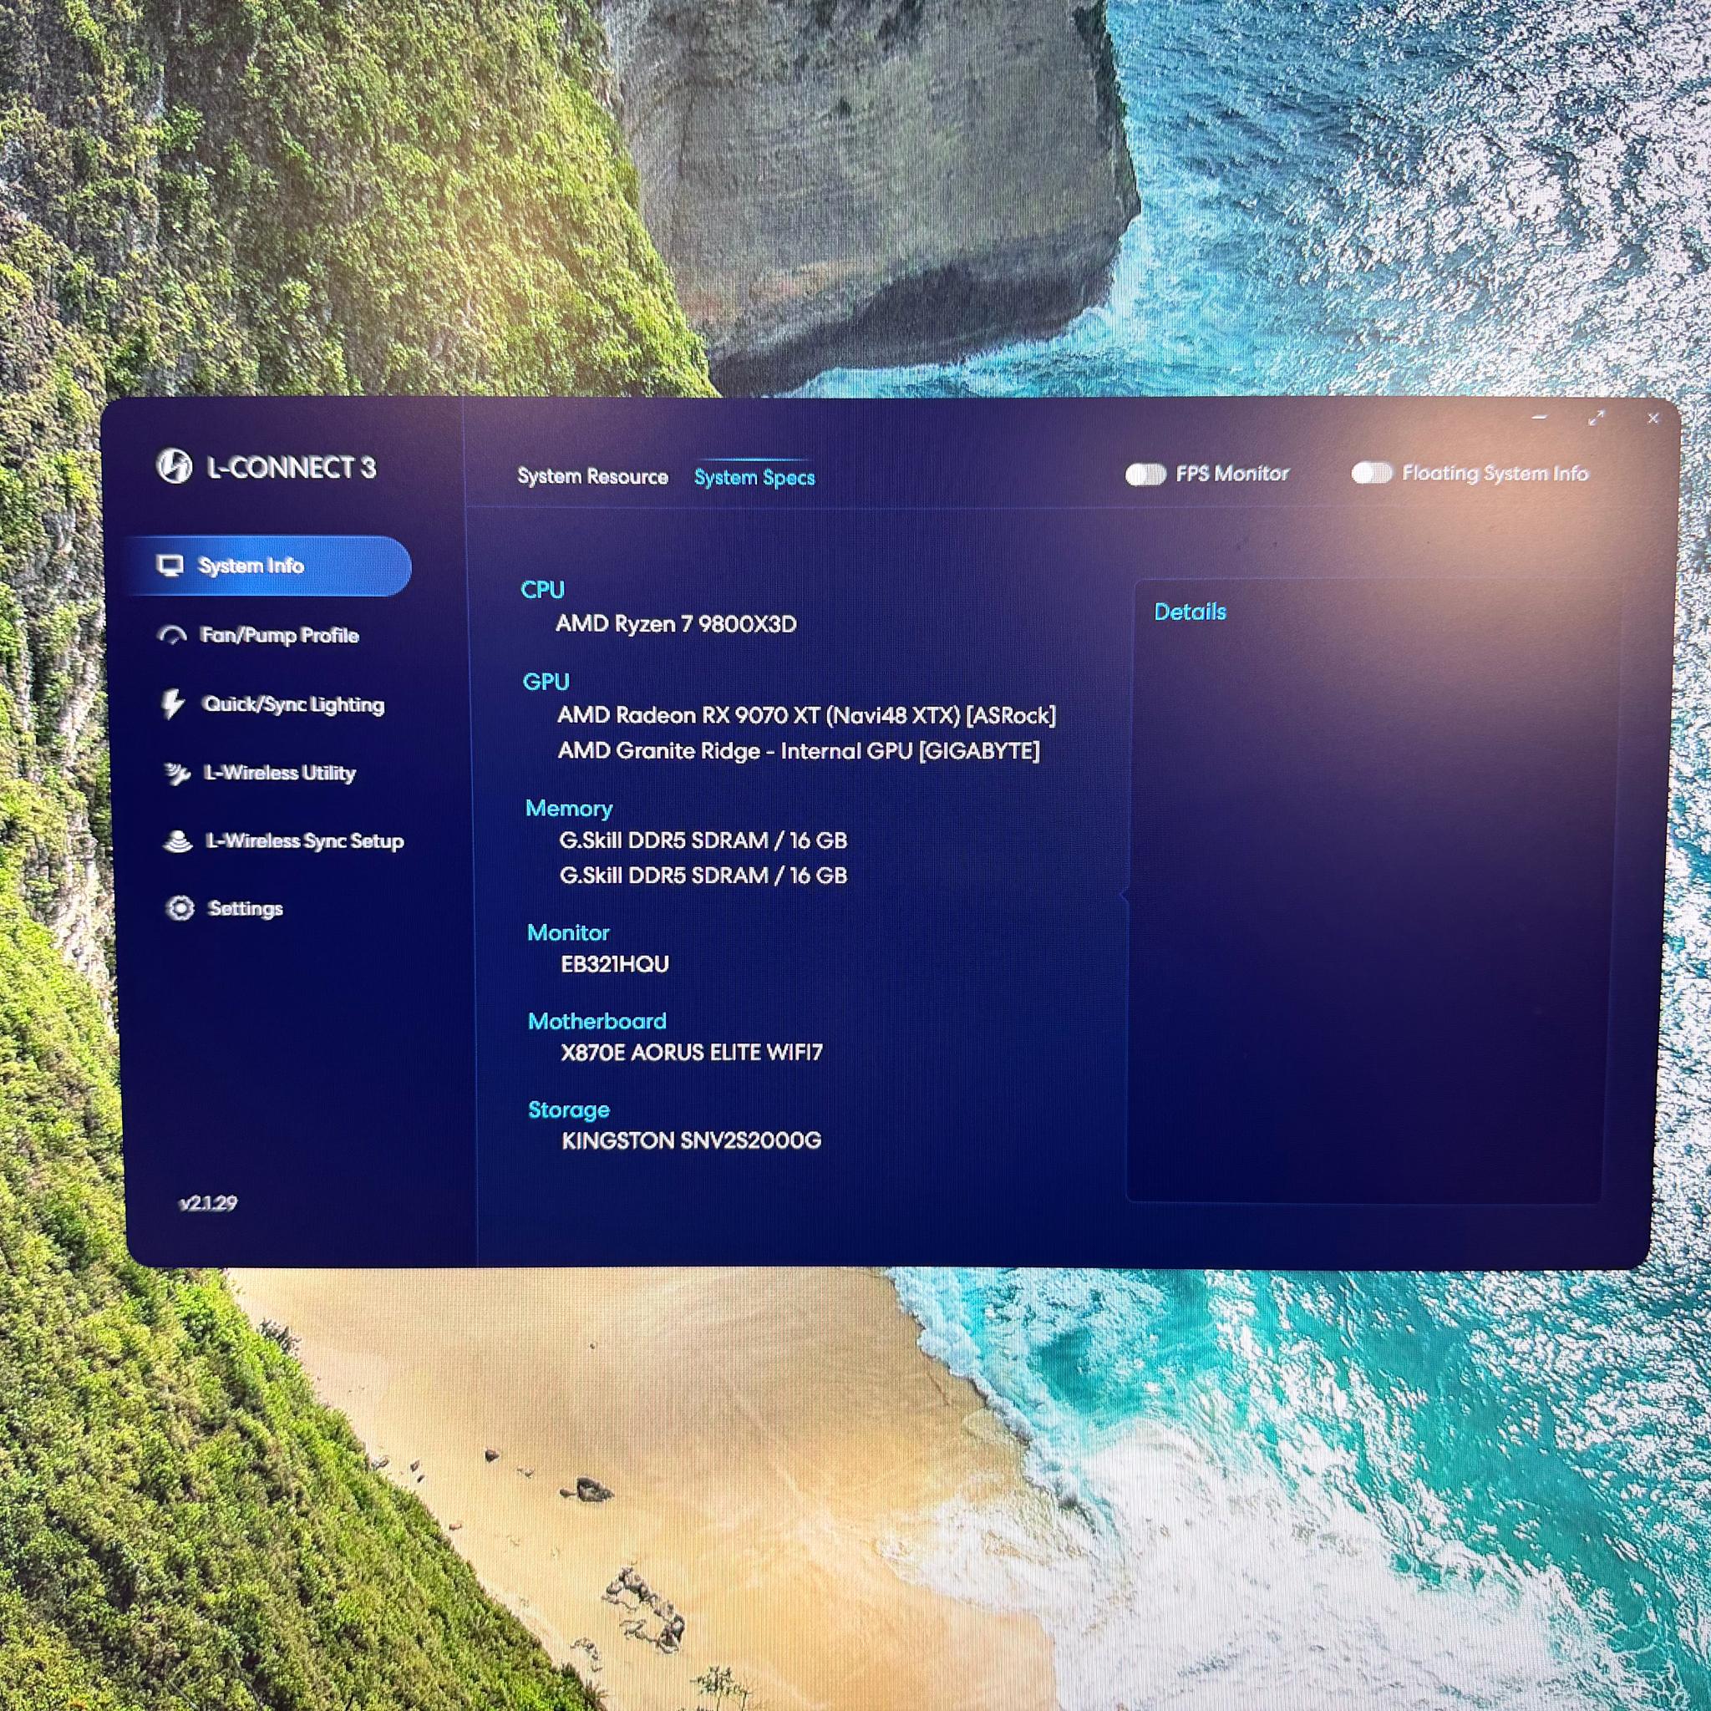This screenshot has width=1711, height=1711.
Task: Click the System Info monitor icon
Action: [169, 566]
